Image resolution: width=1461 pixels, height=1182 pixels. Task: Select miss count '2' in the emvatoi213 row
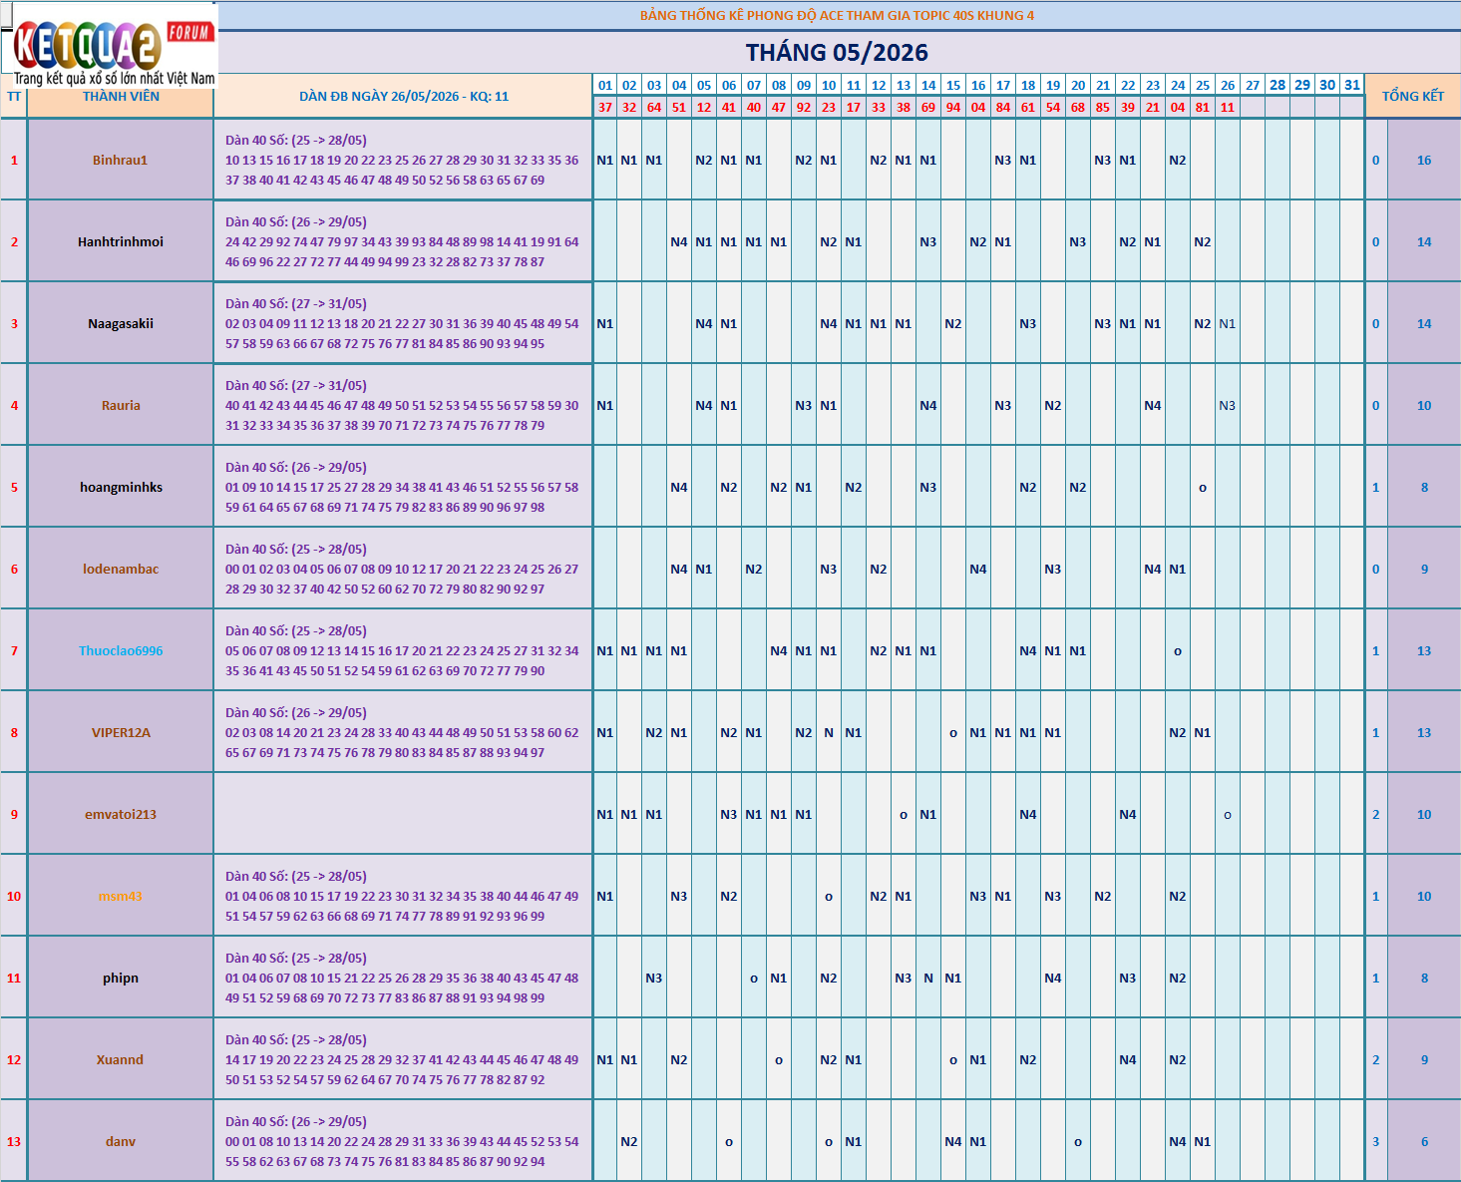click(1376, 814)
